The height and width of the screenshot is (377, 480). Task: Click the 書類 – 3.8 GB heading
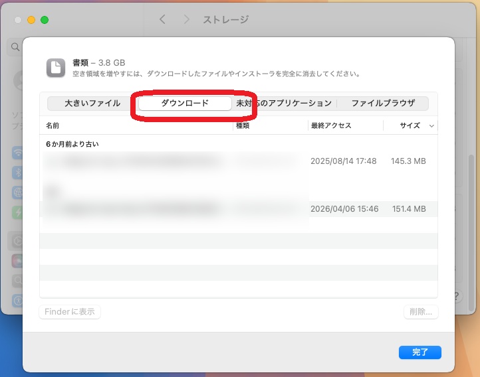[x=98, y=62]
